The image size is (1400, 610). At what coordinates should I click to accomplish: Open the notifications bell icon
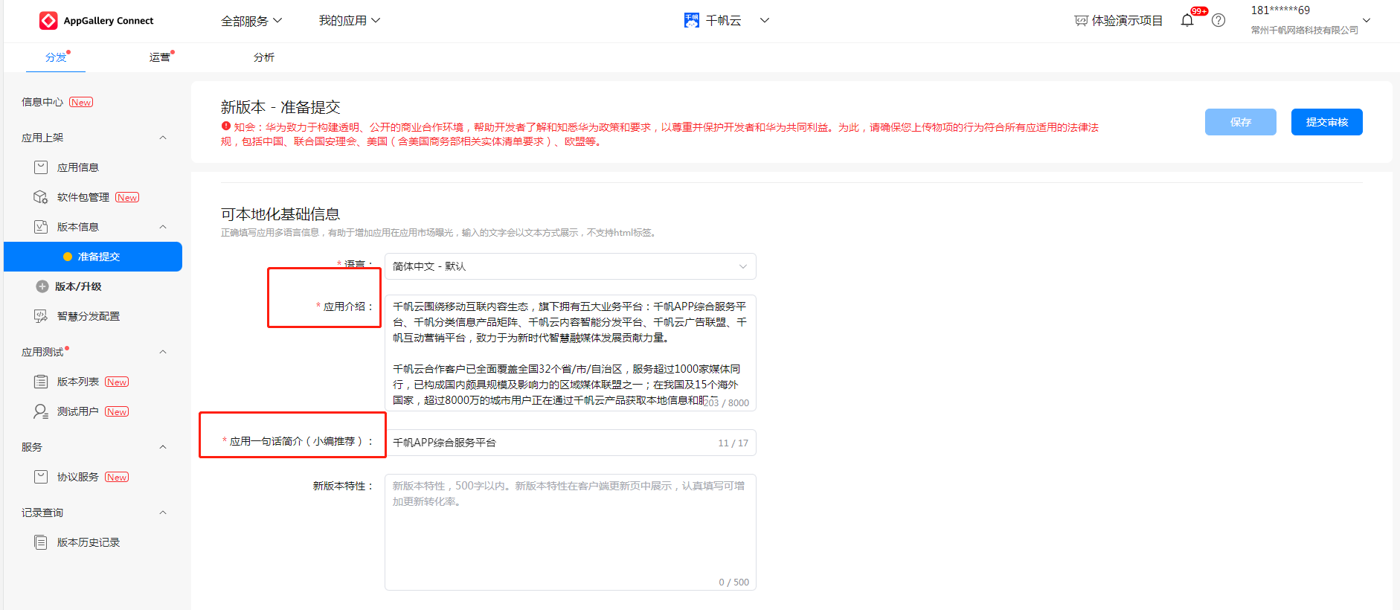click(x=1187, y=21)
